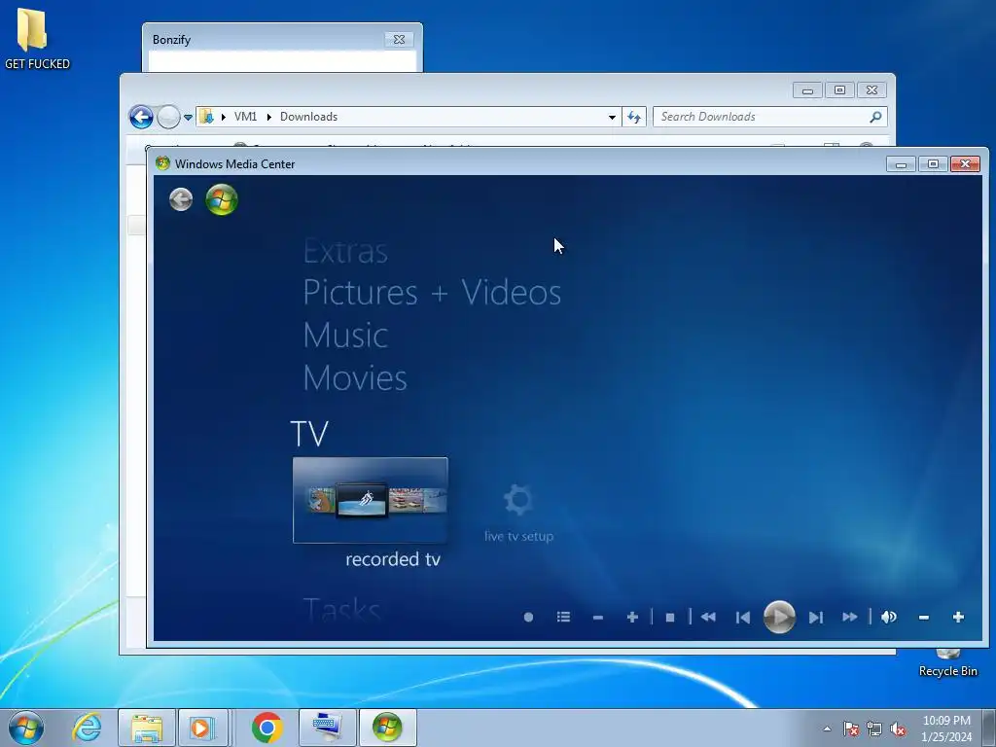Open Windows Media Player taskbar icon

(203, 728)
